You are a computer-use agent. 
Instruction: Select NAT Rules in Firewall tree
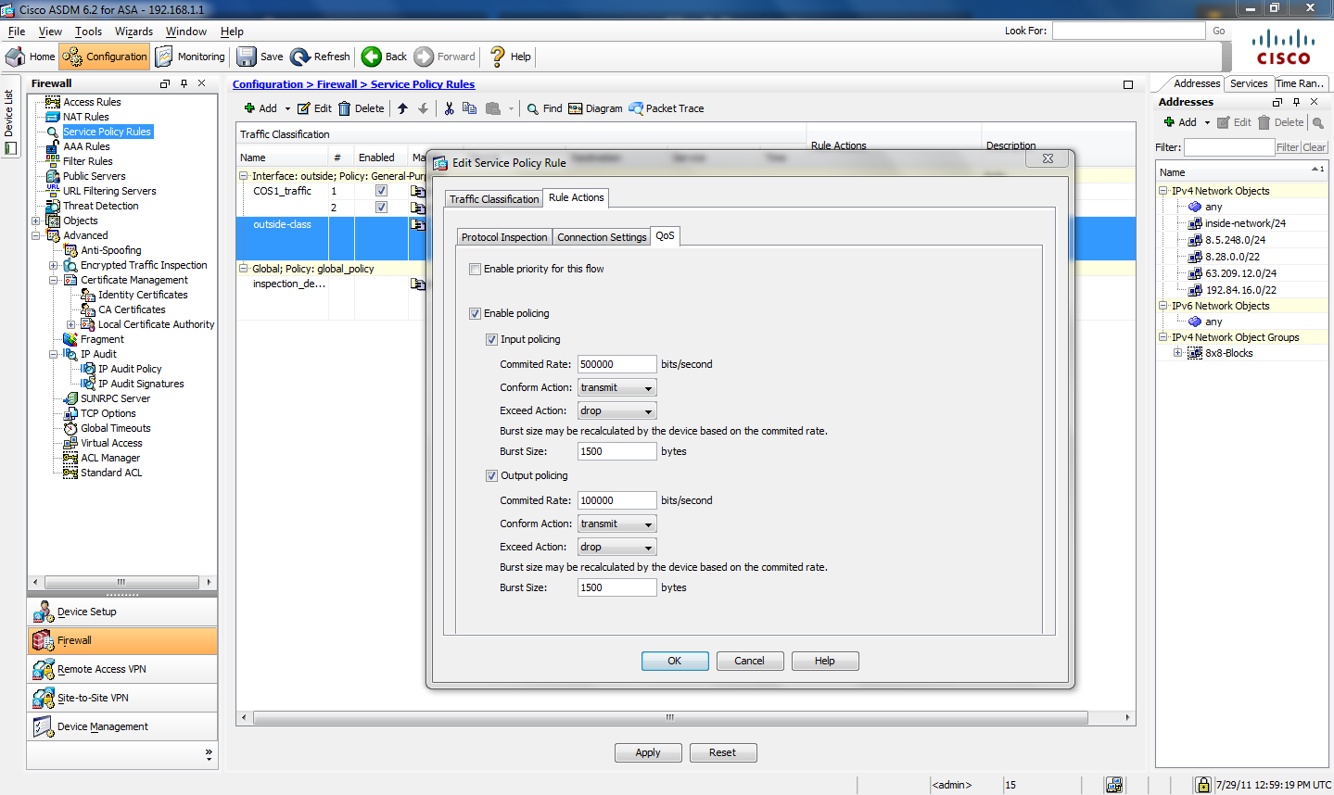85,117
